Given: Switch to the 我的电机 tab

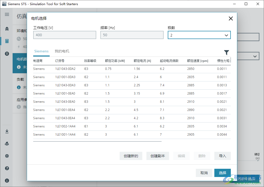Looking at the screenshot, I should click(62, 51).
